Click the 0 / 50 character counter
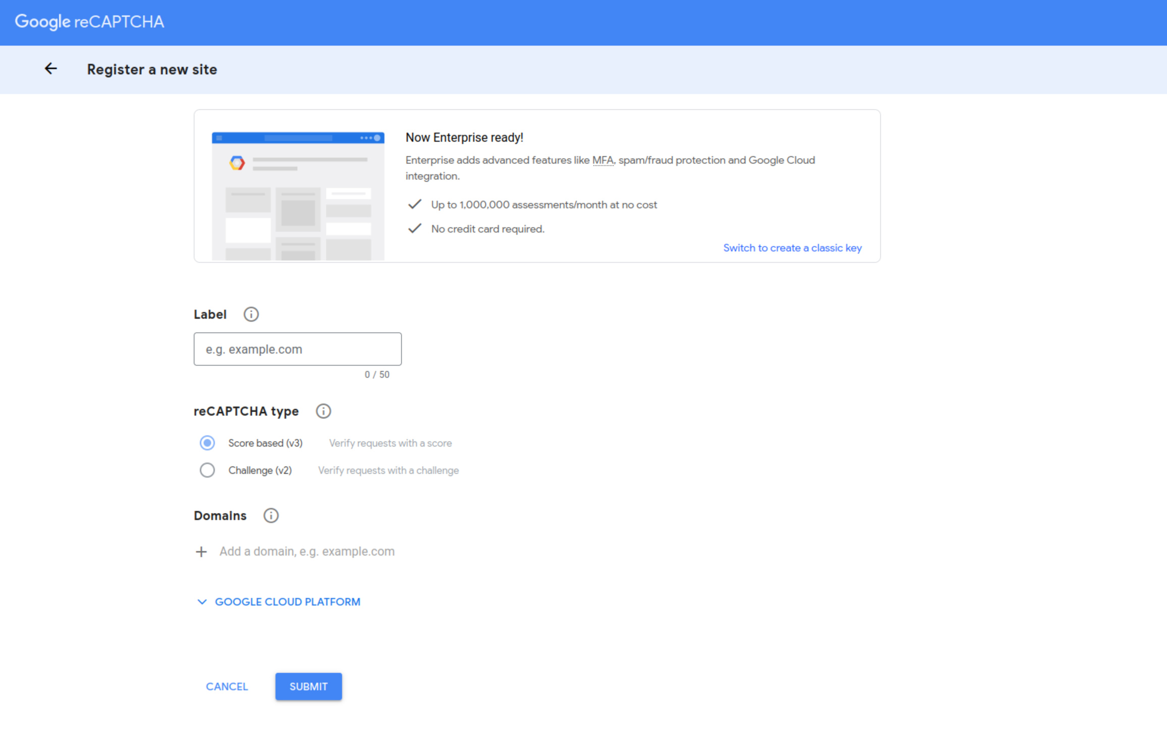 click(377, 375)
